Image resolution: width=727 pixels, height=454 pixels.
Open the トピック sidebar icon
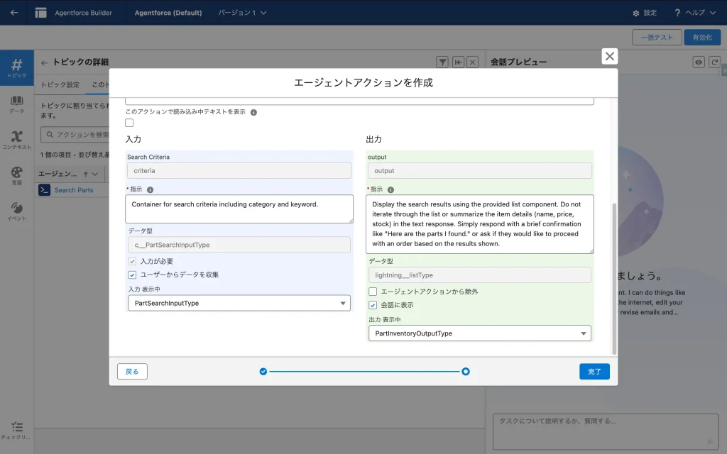(x=17, y=68)
